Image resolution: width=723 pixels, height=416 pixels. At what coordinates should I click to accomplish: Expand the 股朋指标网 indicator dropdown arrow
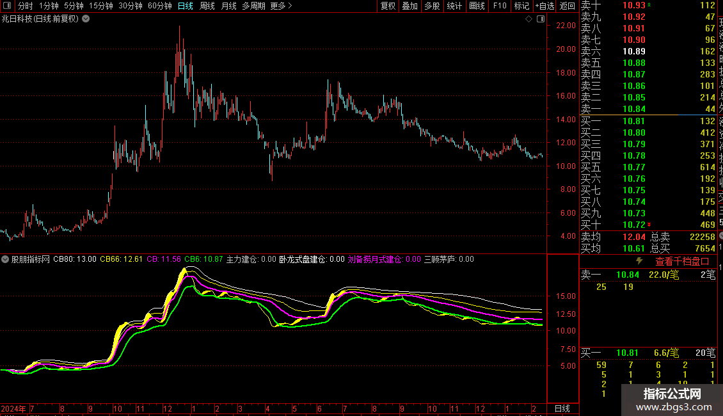coord(5,260)
